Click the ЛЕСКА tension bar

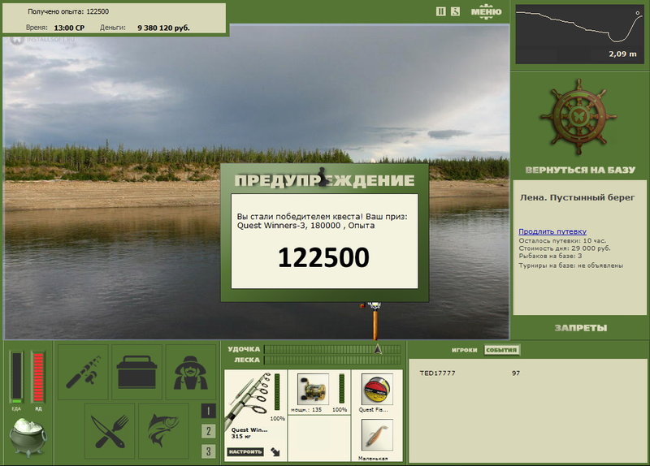point(332,360)
